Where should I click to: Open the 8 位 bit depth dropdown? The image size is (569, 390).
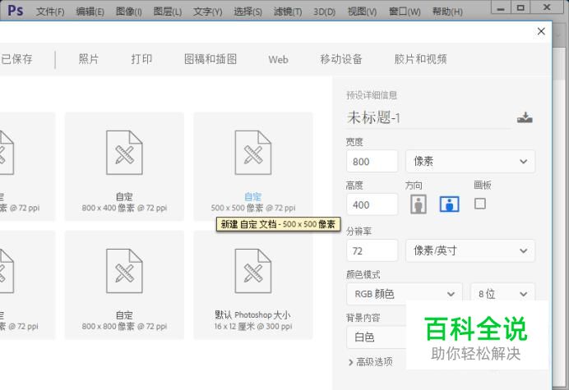click(x=502, y=294)
